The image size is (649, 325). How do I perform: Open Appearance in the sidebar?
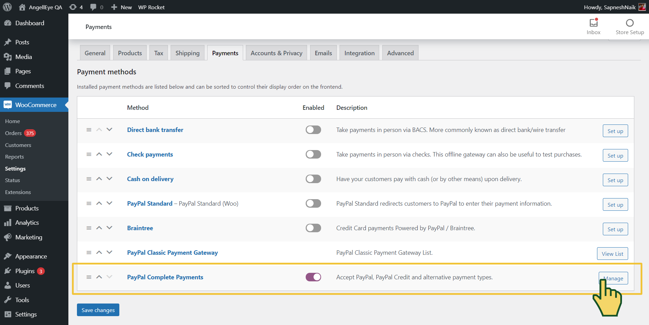34,256
